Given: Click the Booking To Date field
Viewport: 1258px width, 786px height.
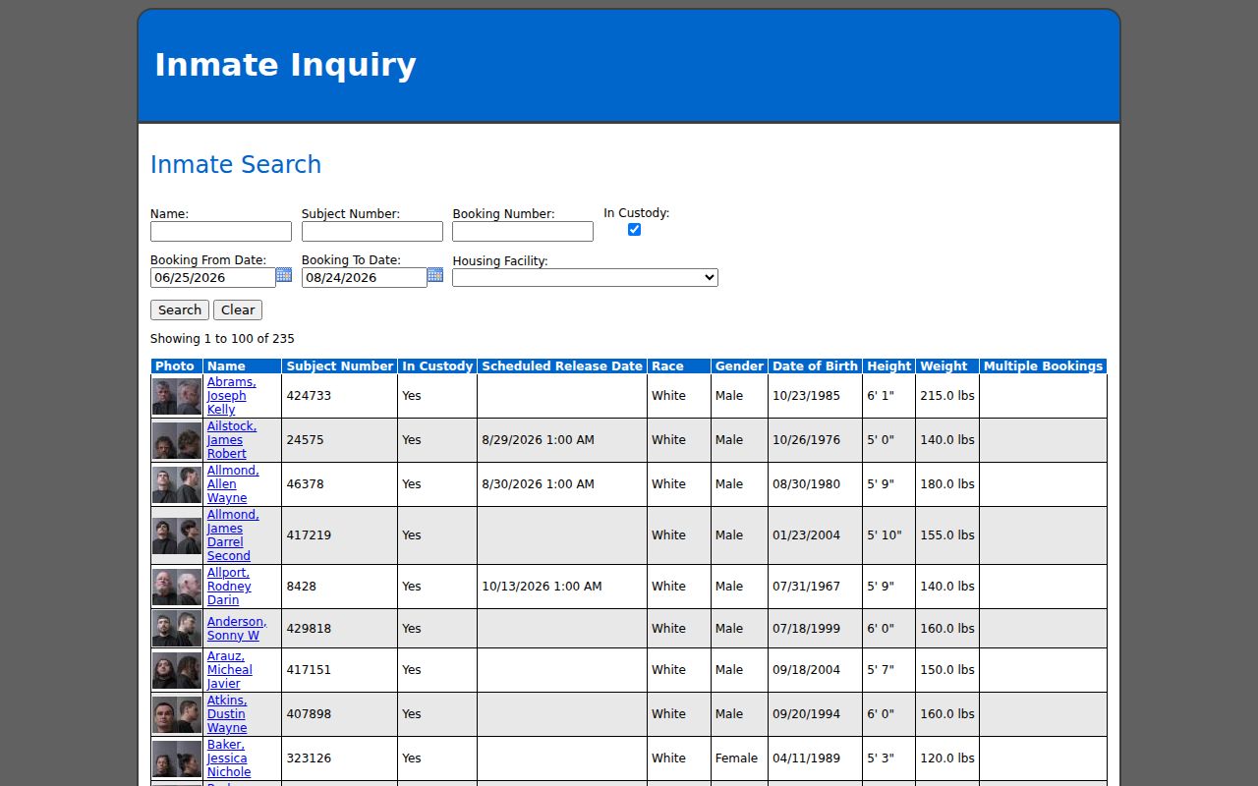Looking at the screenshot, I should tap(365, 277).
